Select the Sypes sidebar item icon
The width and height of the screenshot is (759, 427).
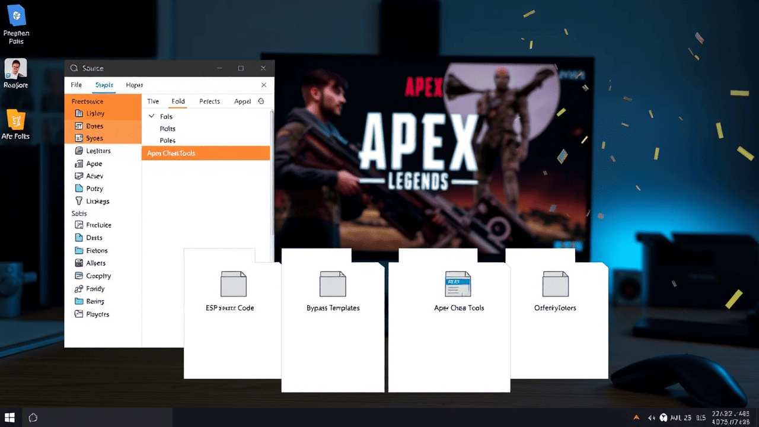80,138
